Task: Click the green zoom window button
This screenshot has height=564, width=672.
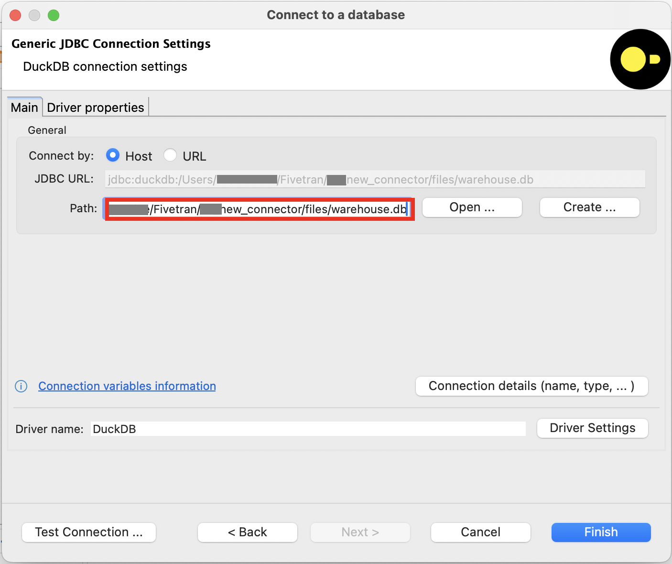Action: 54,15
